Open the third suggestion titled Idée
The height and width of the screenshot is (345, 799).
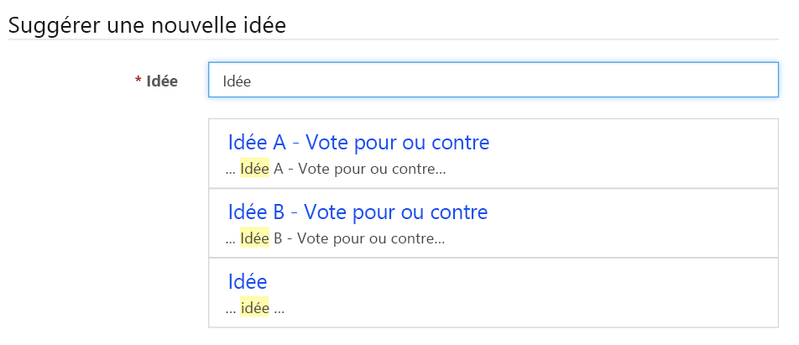coord(248,281)
